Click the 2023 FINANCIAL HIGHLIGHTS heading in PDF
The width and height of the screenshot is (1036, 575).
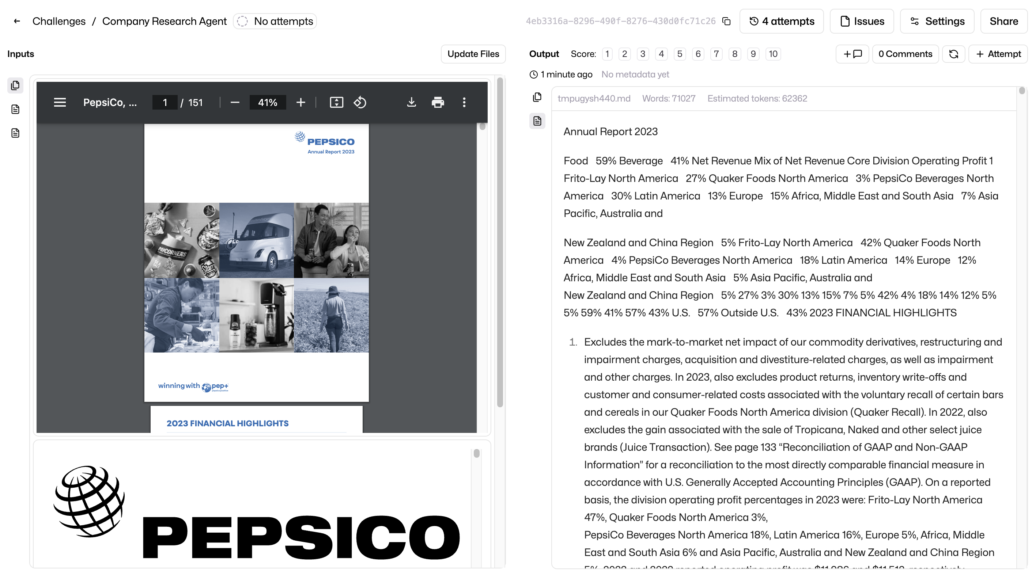[227, 423]
